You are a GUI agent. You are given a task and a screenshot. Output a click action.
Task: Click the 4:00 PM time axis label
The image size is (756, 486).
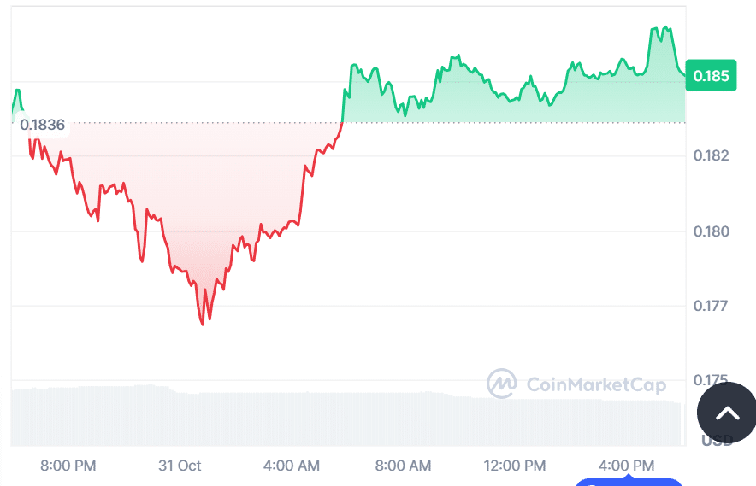tap(627, 466)
